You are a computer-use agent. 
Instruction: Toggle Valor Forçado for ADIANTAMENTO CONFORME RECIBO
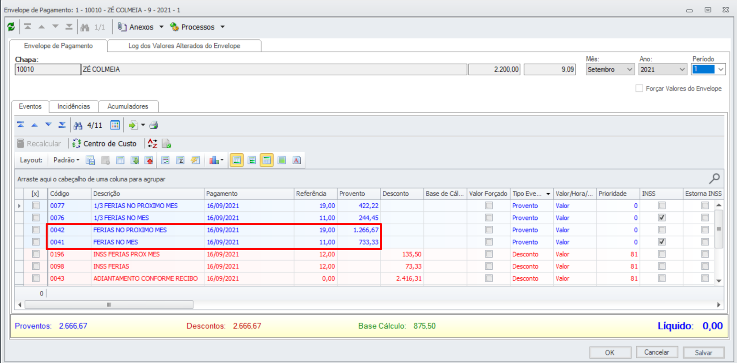pyautogui.click(x=489, y=278)
